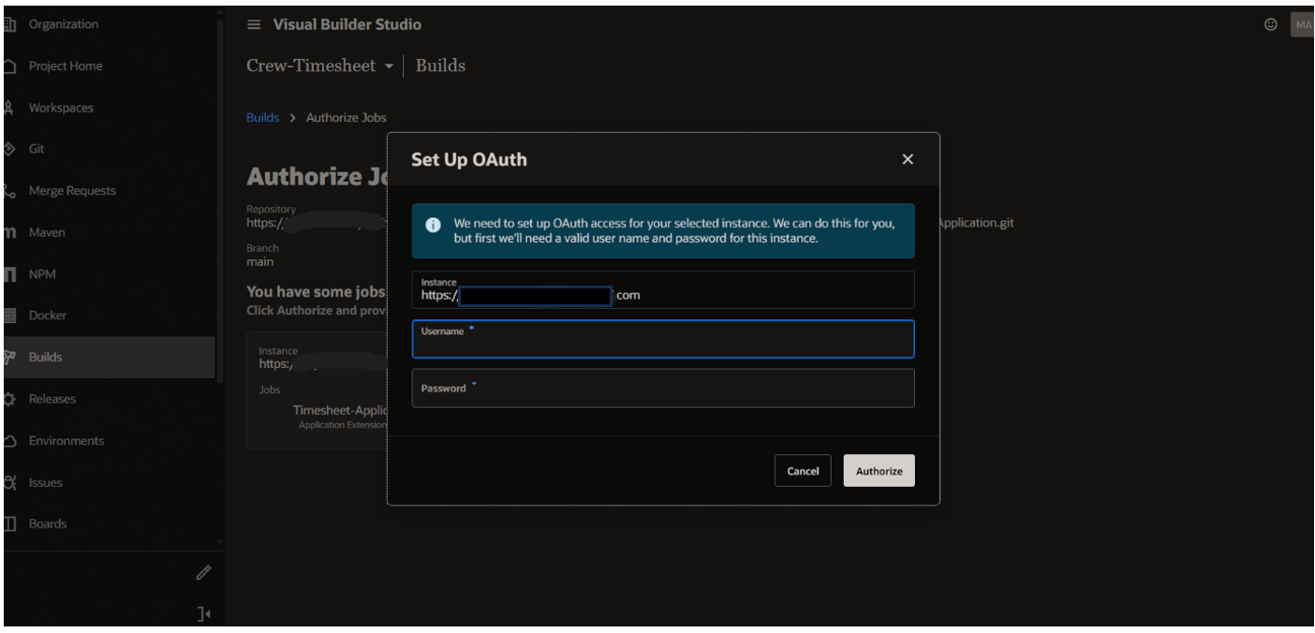Click the Docker icon in sidebar
Viewport: 1315px width, 633px height.
[10, 316]
